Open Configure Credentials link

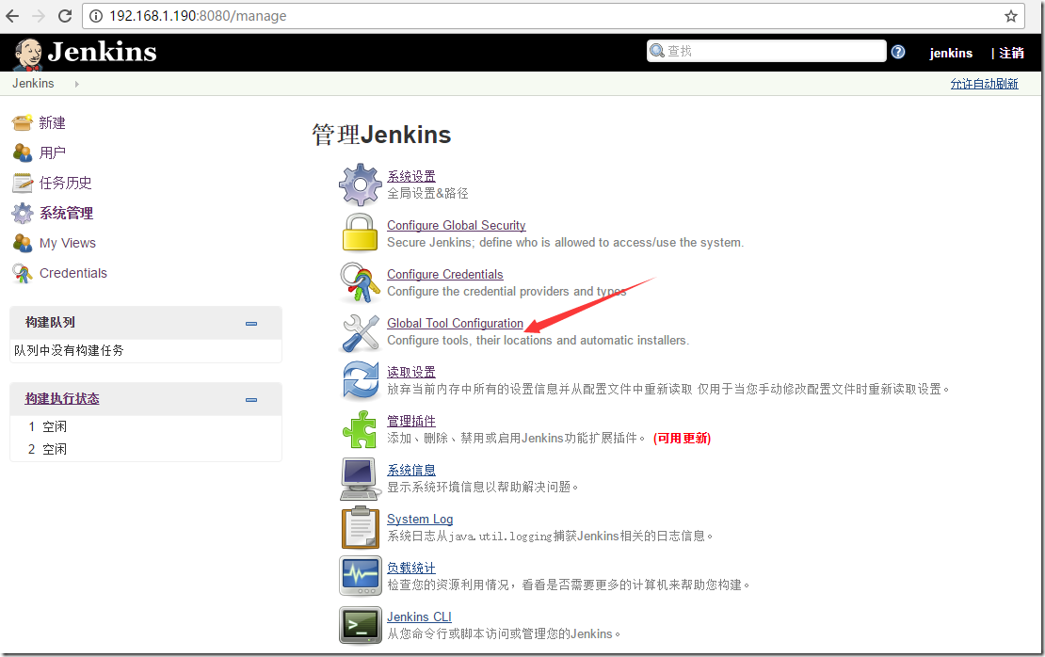coord(445,274)
